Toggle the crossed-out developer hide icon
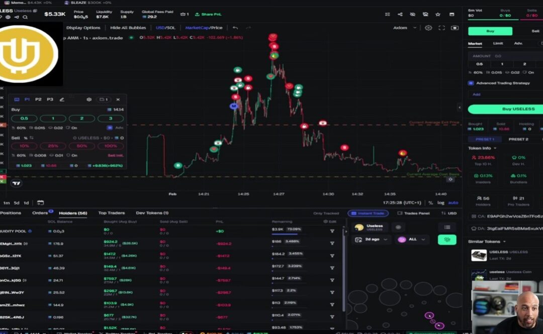Screen dimensions: 543x334 (x=425, y=14)
